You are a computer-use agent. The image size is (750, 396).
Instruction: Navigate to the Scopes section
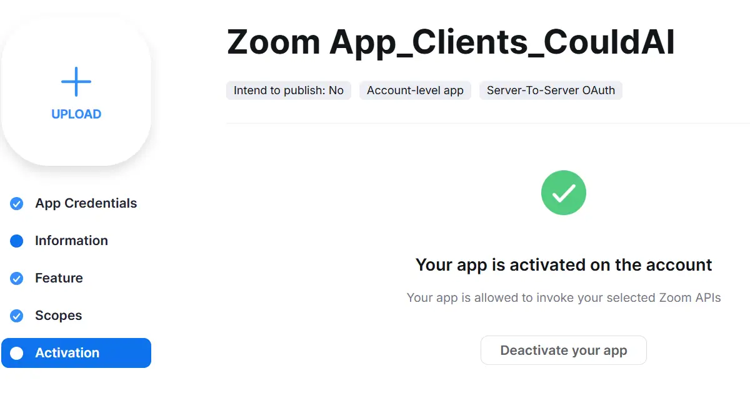58,316
